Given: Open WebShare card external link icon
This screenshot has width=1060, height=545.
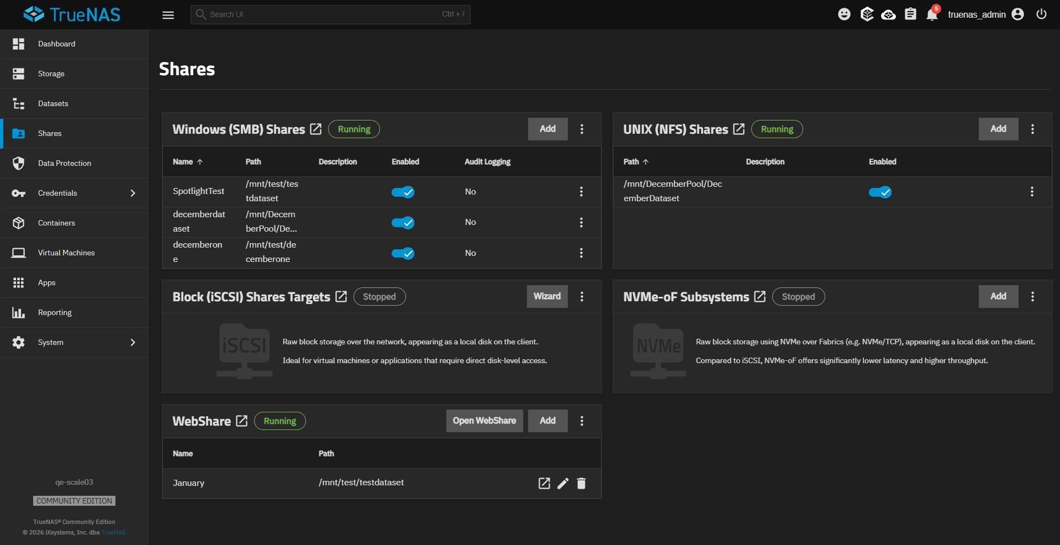Looking at the screenshot, I should coord(242,421).
